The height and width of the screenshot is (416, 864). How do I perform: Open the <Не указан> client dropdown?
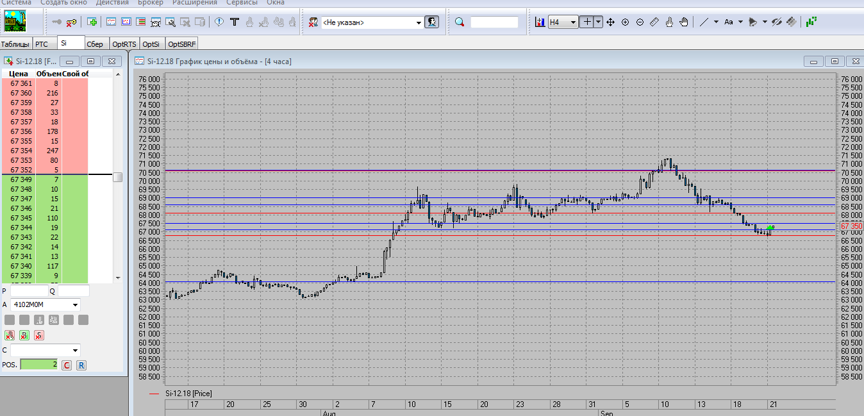[x=419, y=22]
